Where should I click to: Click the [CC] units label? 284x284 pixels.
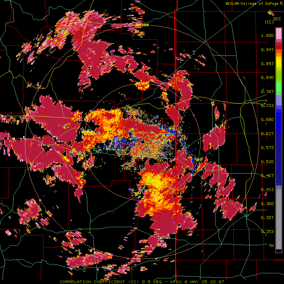coord(269,22)
